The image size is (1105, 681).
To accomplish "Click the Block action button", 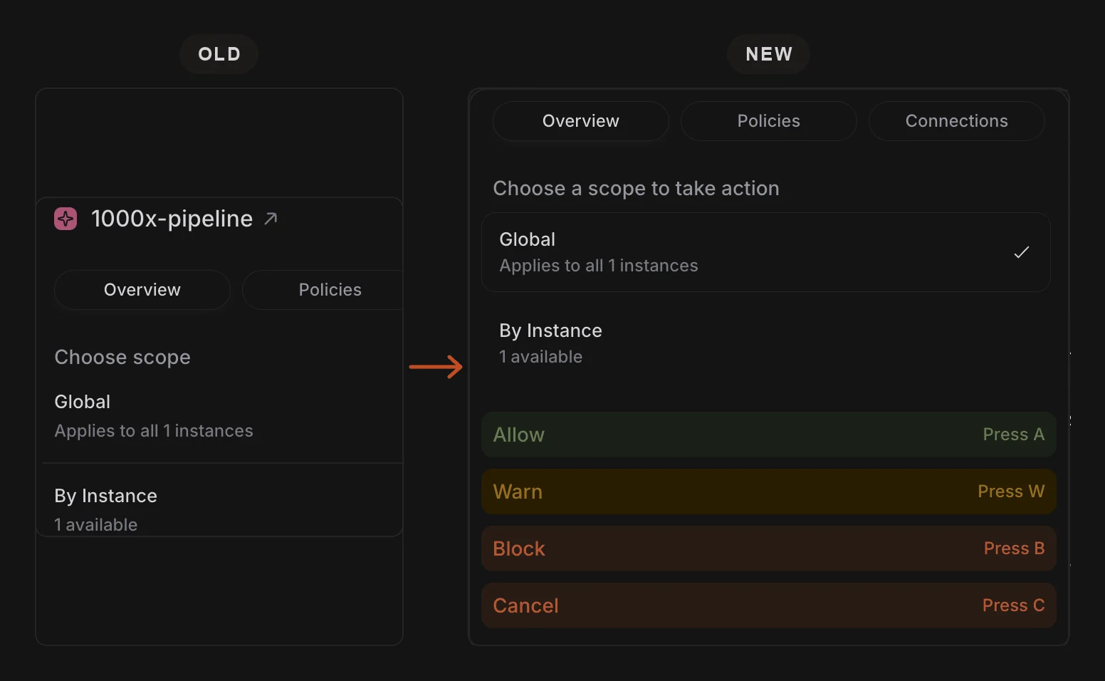I will pyautogui.click(x=769, y=549).
